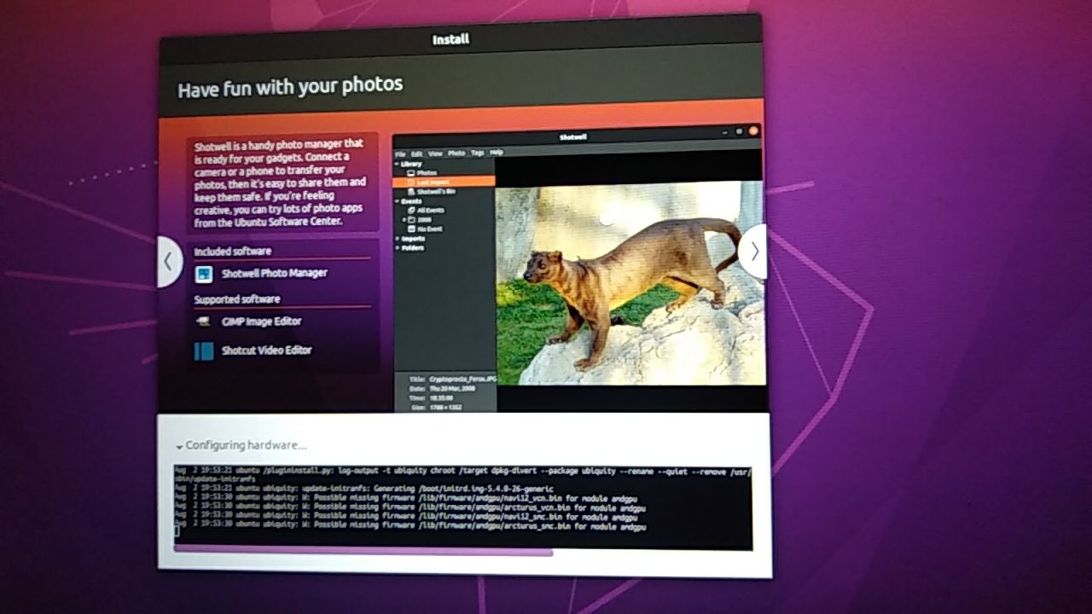
Task: Click the log line 'Generating /boot/initrd.img-5.4.0-26-generic'
Action: pyautogui.click(x=364, y=489)
